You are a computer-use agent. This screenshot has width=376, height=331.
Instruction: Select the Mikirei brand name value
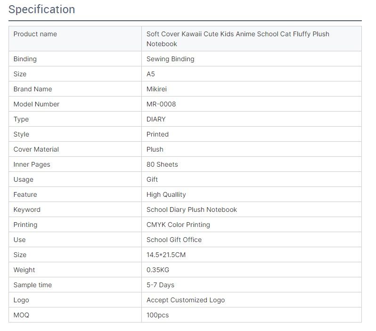(x=156, y=89)
